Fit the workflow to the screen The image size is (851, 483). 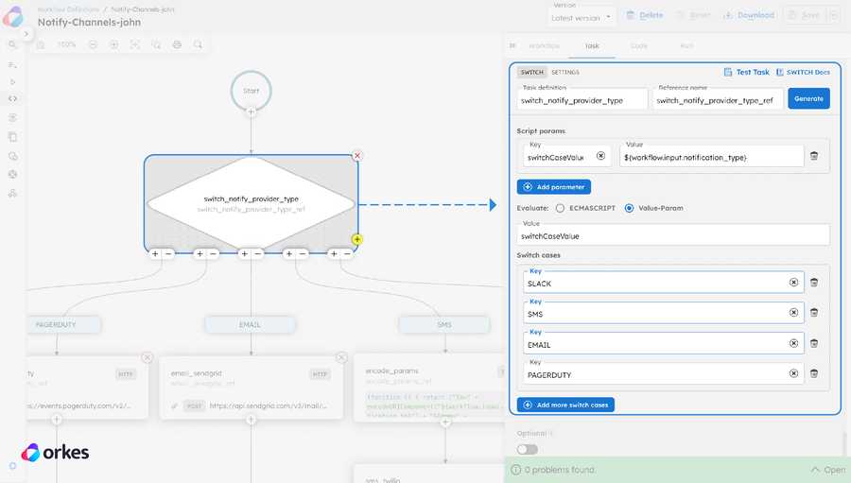pos(135,45)
